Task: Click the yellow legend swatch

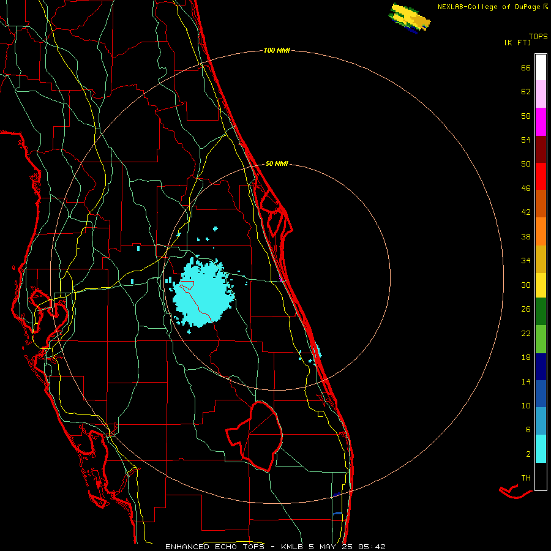Action: pyautogui.click(x=541, y=285)
